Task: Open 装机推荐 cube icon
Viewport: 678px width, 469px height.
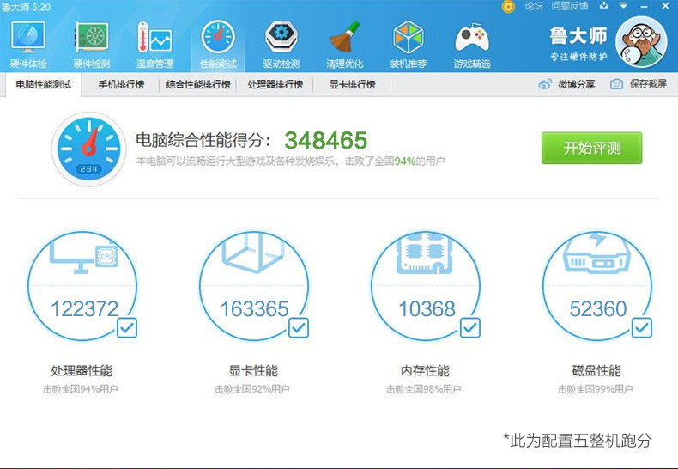Action: (408, 38)
